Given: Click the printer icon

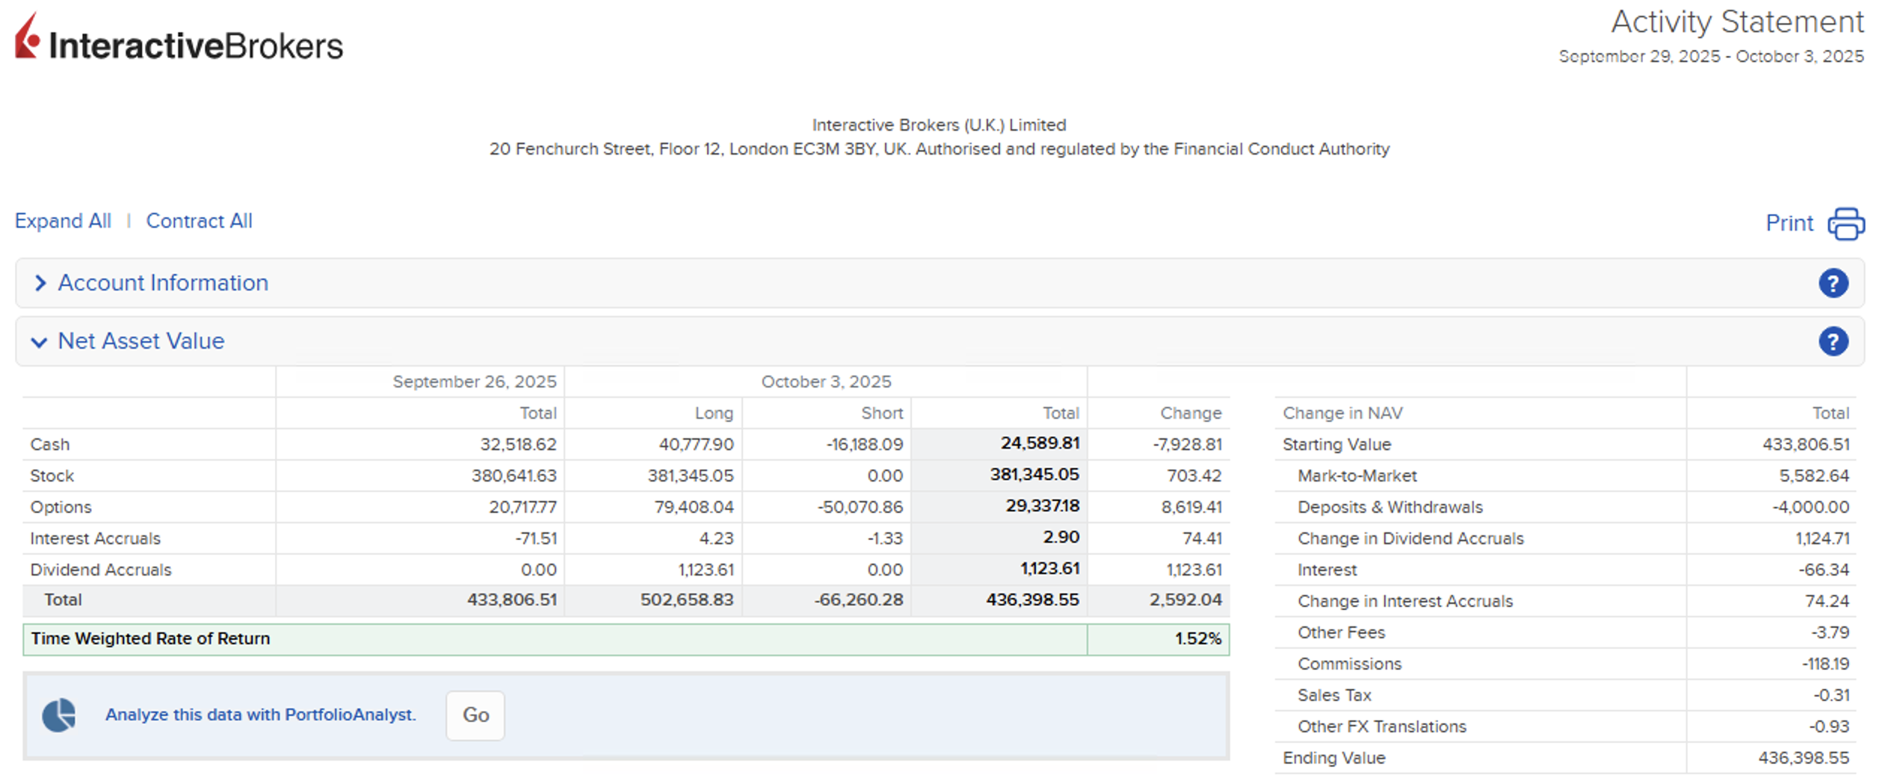Looking at the screenshot, I should pyautogui.click(x=1845, y=223).
